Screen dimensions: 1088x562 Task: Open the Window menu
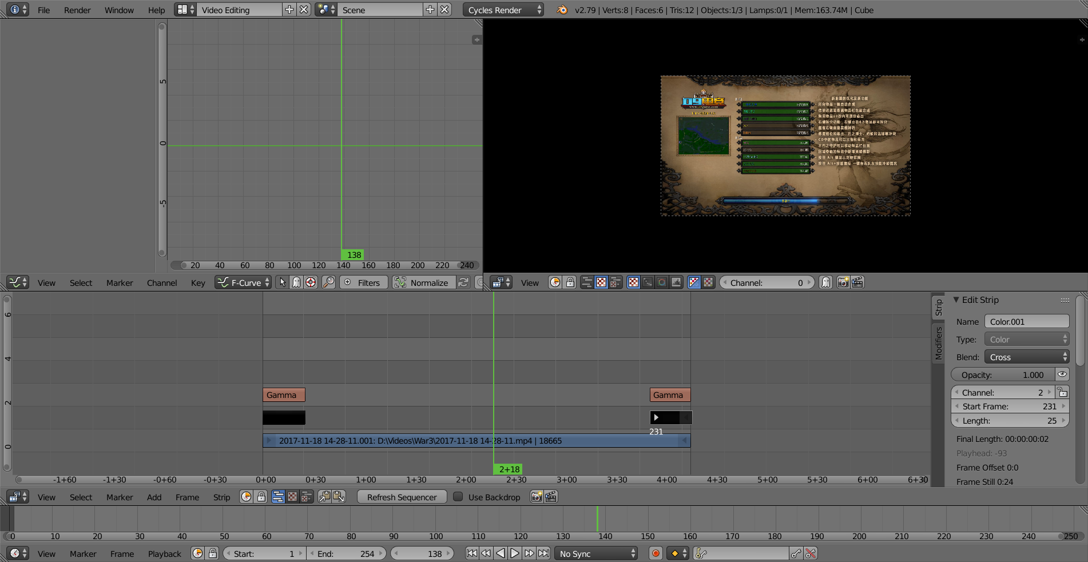coord(119,10)
